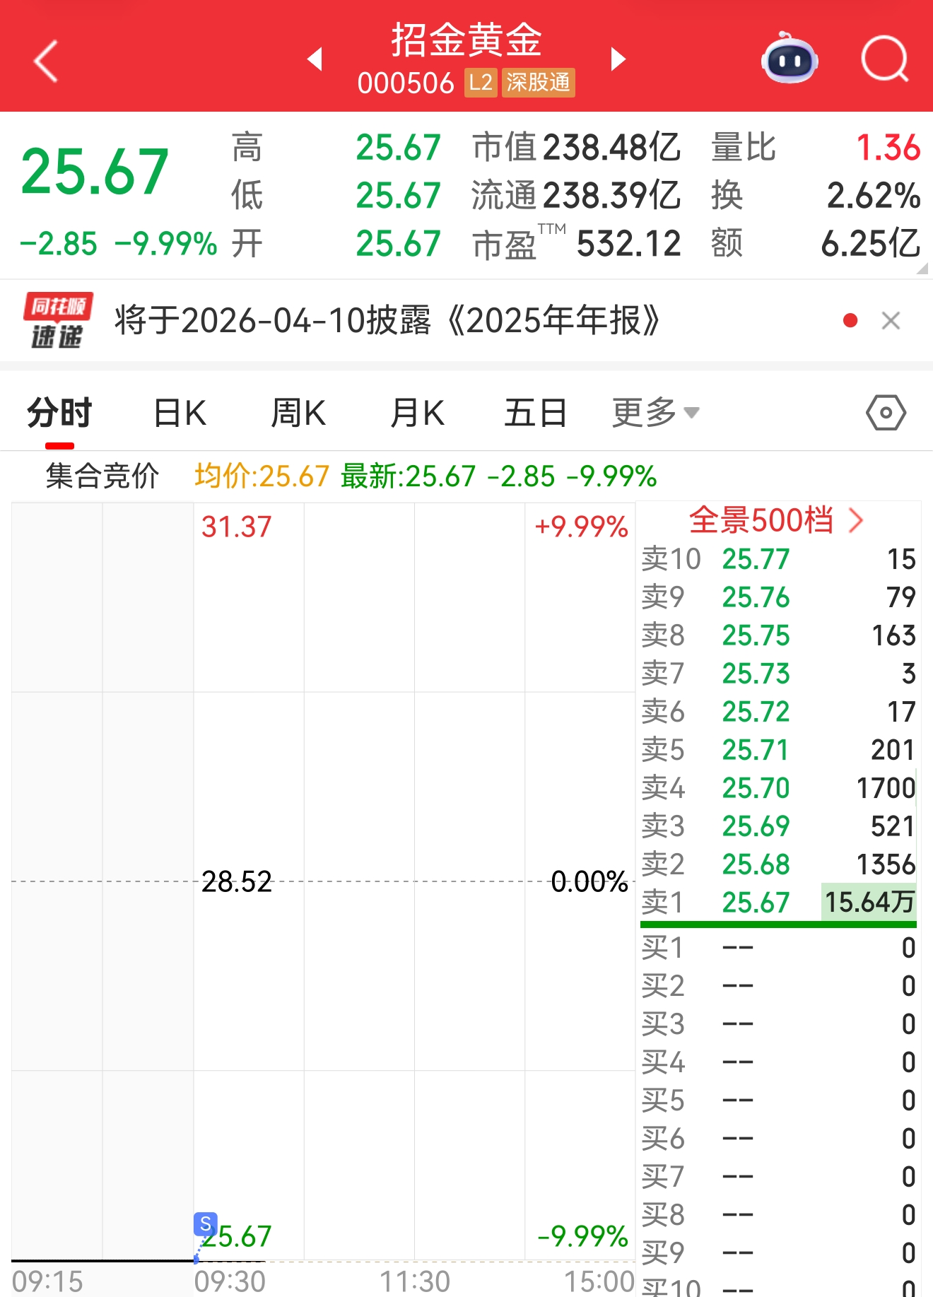The image size is (933, 1297).
Task: Tap the 深股通 badge
Action: (539, 83)
